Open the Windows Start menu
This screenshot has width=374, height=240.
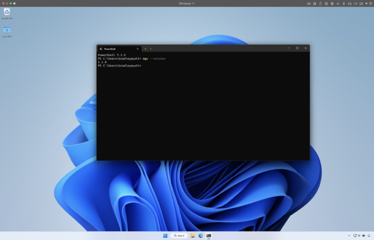[x=165, y=236]
